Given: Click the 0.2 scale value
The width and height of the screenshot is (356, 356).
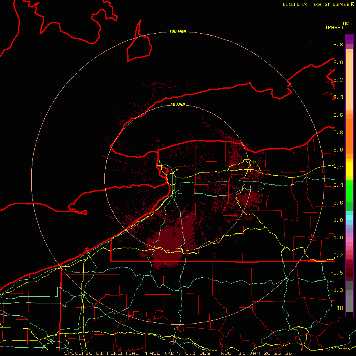Looking at the screenshot, I should (x=338, y=256).
